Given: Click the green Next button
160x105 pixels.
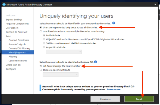Looking at the screenshot, I should (139, 99).
